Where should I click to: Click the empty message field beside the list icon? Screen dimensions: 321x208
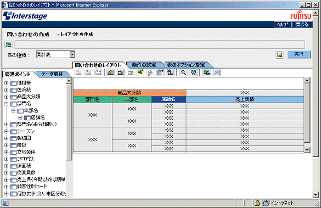[160, 44]
